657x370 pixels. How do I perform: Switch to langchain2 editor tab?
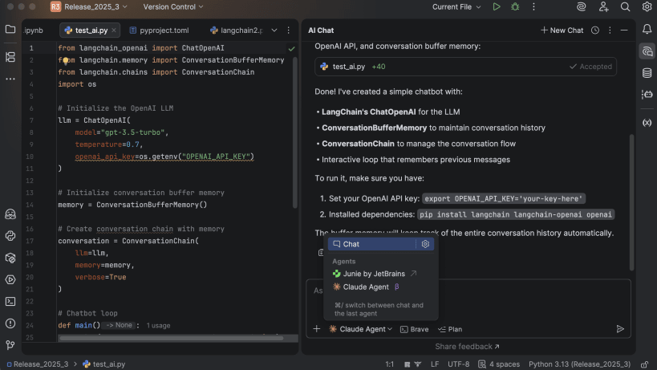pyautogui.click(x=237, y=30)
